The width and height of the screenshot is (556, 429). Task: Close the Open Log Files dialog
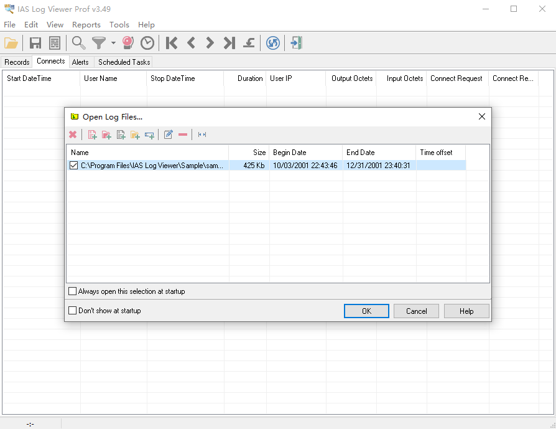(x=481, y=116)
